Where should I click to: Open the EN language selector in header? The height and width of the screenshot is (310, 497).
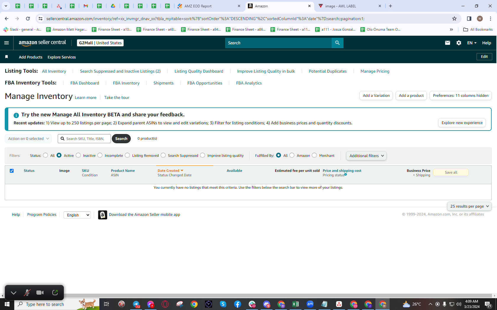point(472,43)
